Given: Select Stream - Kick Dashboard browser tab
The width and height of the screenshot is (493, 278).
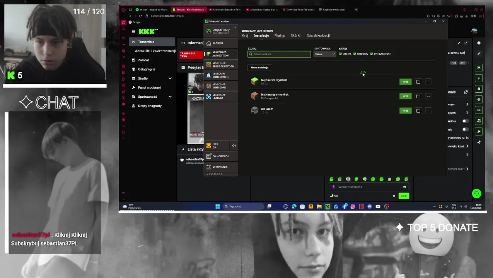Looking at the screenshot, I should click(x=188, y=10).
